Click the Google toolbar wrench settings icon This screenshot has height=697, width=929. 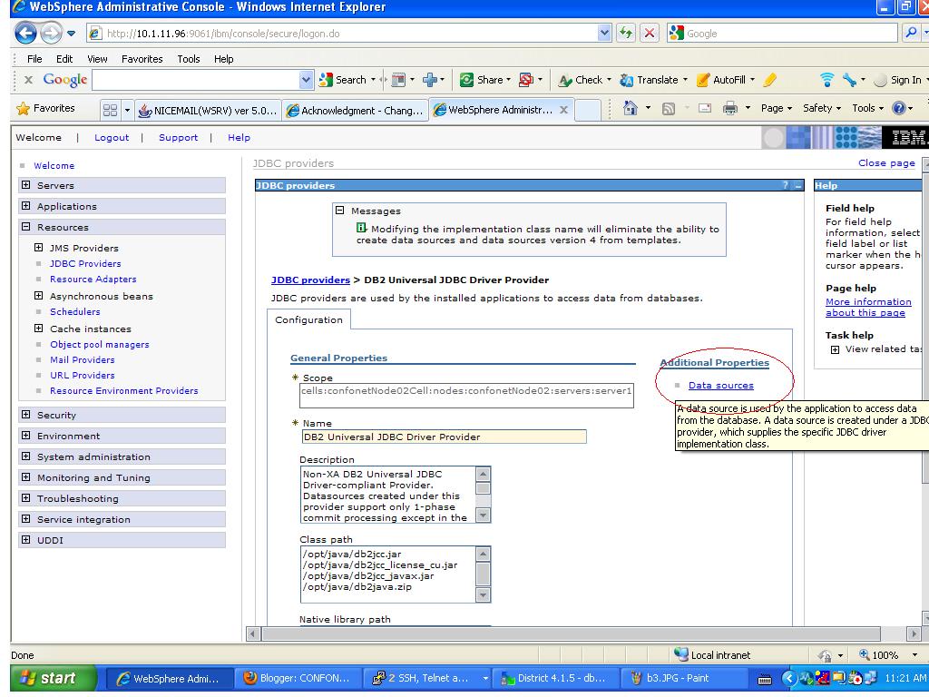click(849, 80)
